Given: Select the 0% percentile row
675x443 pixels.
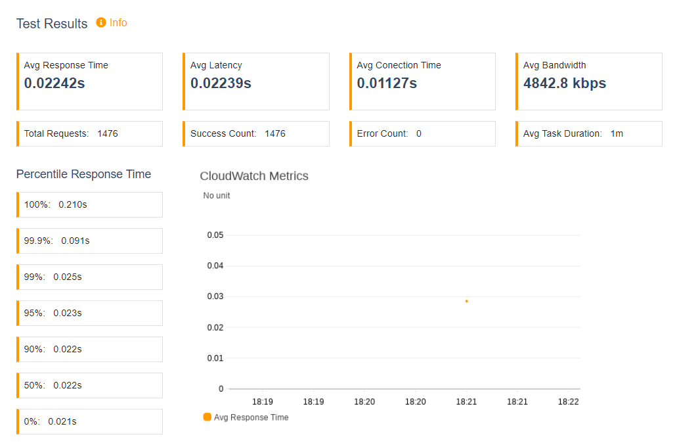Looking at the screenshot, I should point(89,422).
